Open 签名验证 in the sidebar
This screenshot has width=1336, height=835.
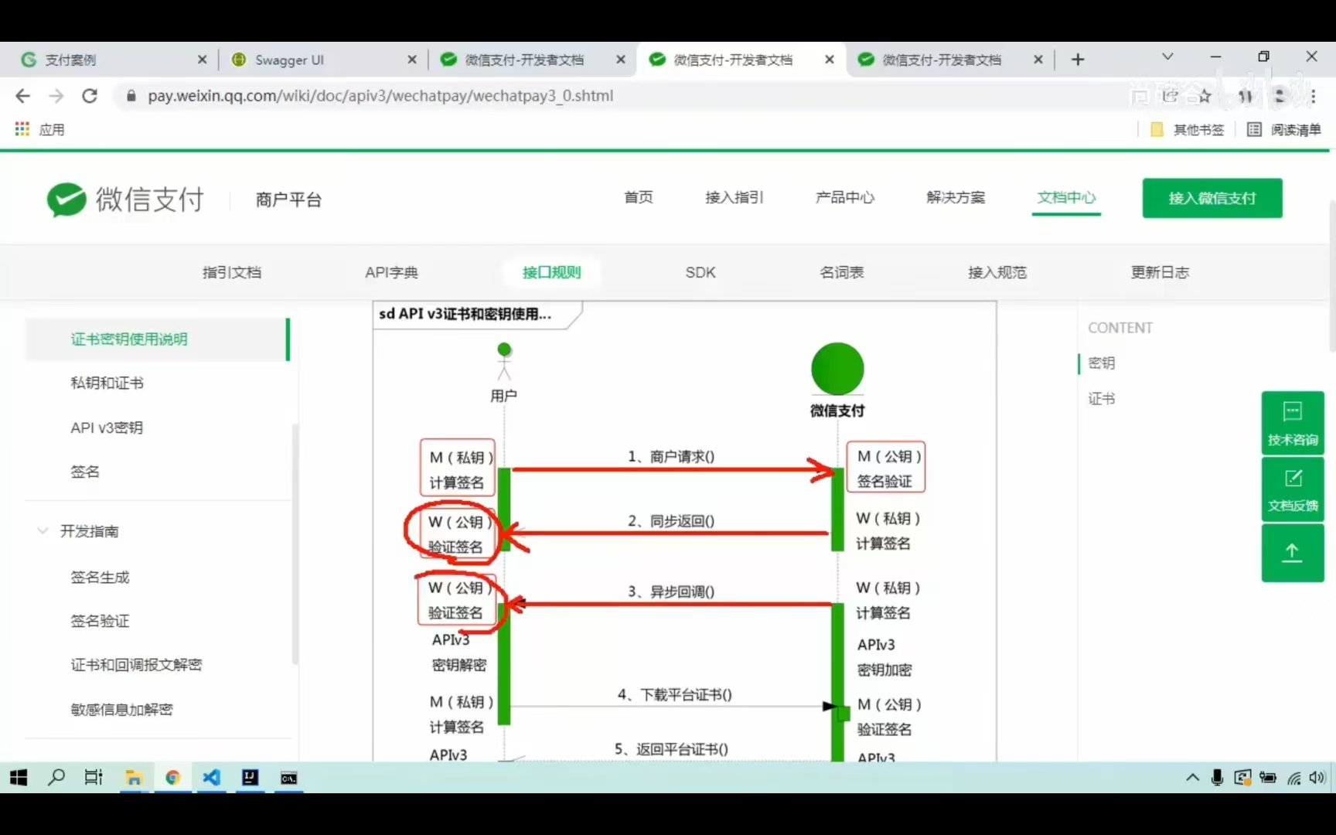[x=100, y=621]
